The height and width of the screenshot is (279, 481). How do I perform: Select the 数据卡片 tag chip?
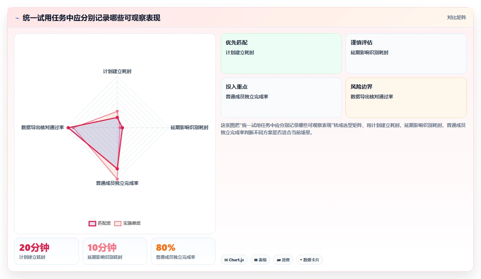pyautogui.click(x=310, y=260)
